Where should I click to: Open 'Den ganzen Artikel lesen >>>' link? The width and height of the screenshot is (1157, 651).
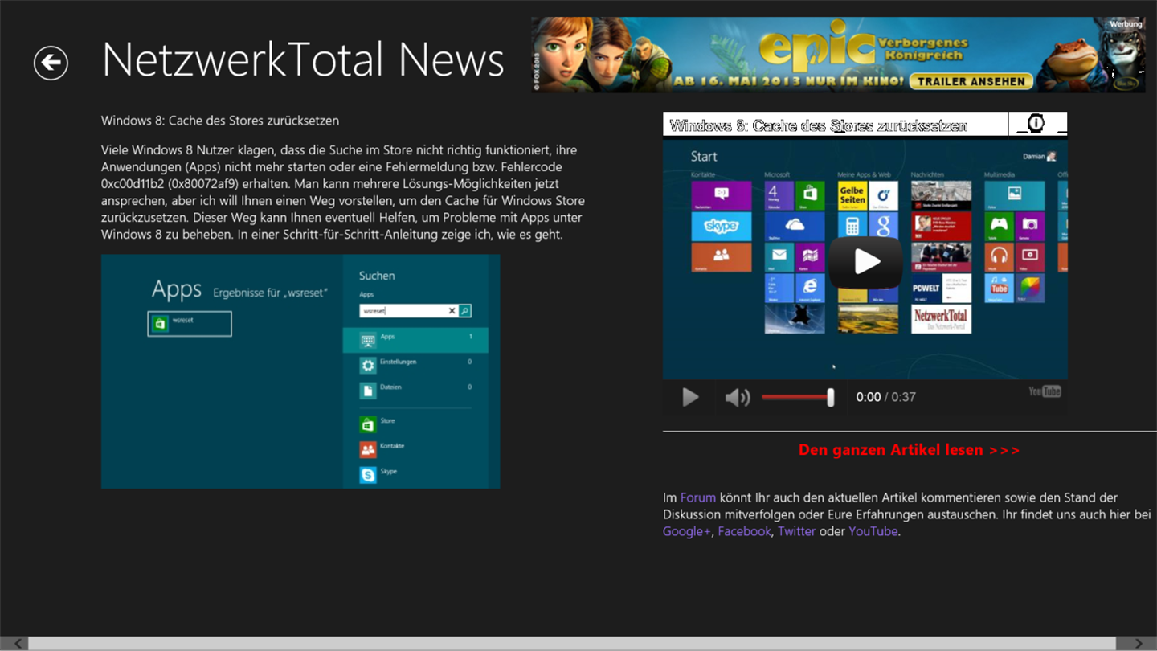point(909,450)
